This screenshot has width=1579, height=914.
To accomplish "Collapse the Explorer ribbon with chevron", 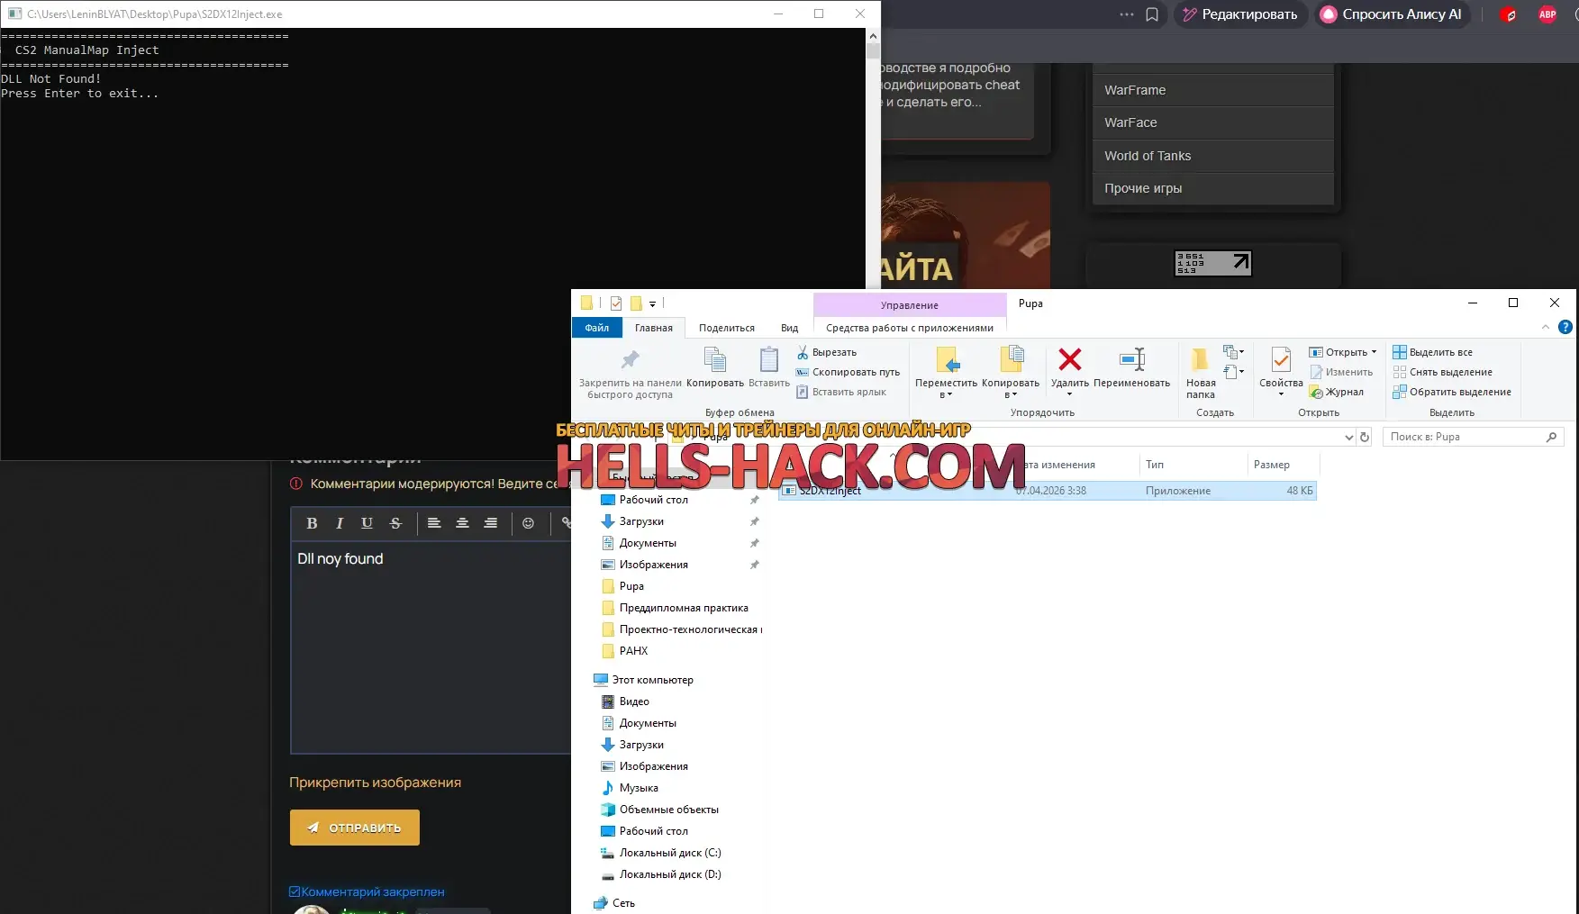I will click(1546, 327).
